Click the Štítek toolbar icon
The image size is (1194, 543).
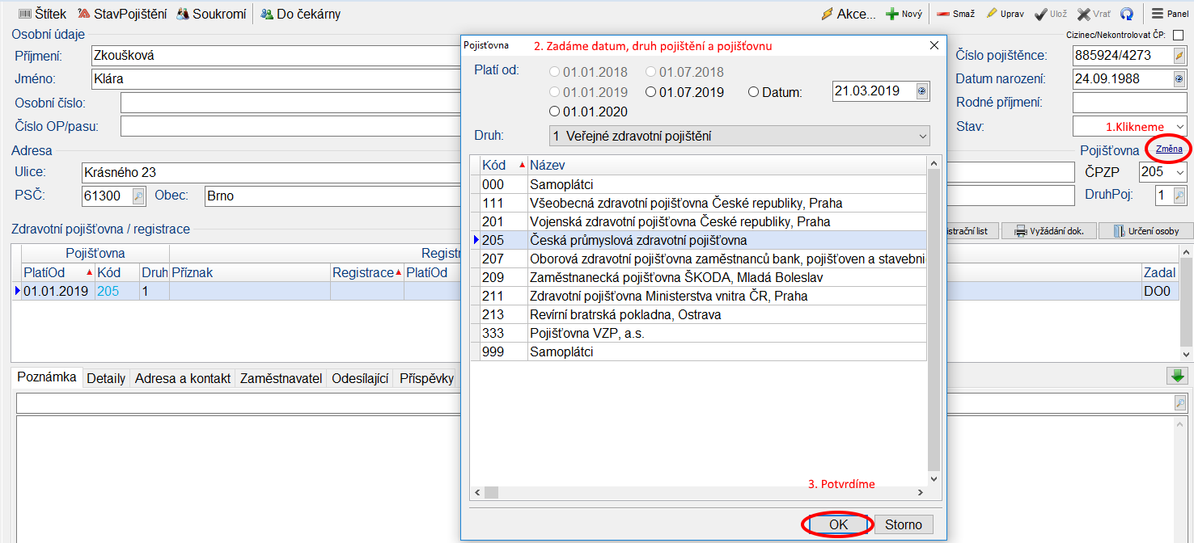pos(25,14)
